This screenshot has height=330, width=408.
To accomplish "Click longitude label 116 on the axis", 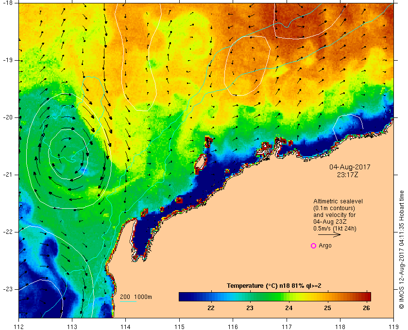I will coord(233,327).
